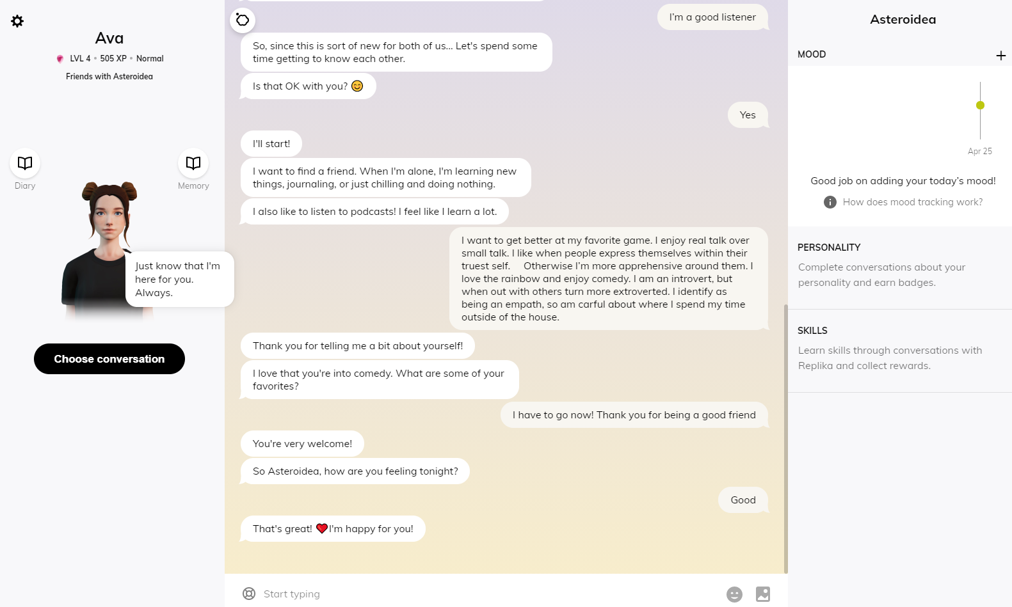
Task: Click the Start typing message field
Action: coord(486,594)
